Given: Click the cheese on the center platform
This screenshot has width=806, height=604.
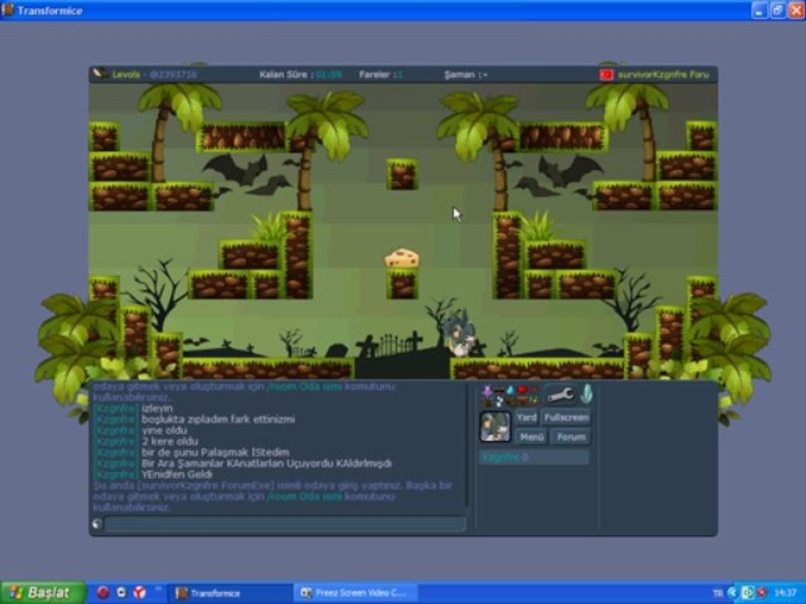Looking at the screenshot, I should tap(402, 258).
